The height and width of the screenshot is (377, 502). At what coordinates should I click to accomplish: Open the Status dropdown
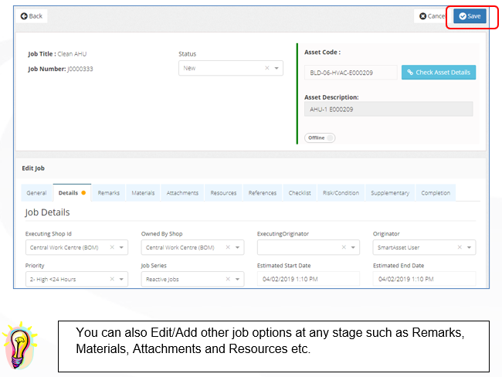pyautogui.click(x=276, y=68)
